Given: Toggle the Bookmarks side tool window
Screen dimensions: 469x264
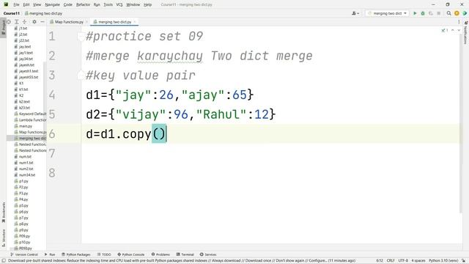Looking at the screenshot, I should click(x=3, y=213).
